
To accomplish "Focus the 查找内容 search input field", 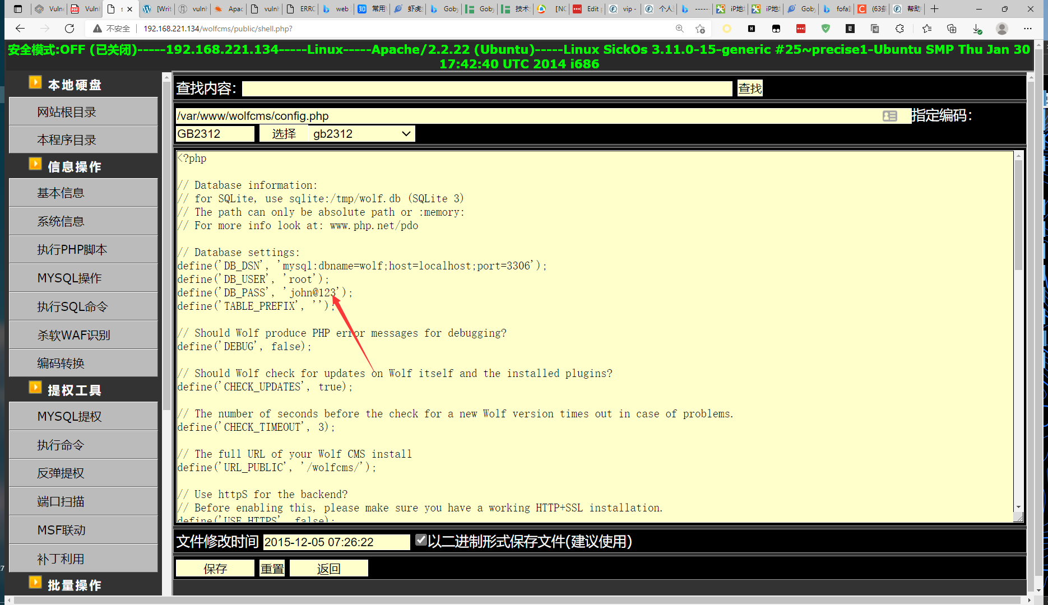I will pos(487,89).
